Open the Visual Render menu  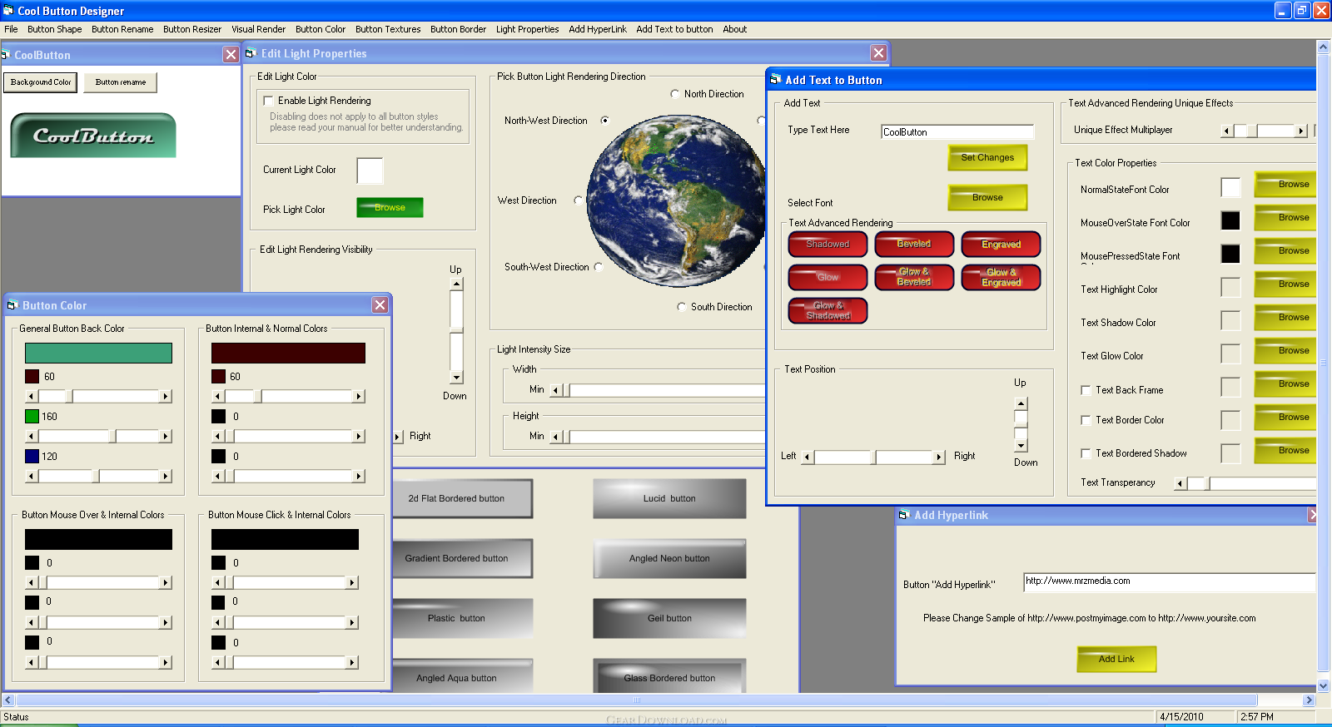point(258,29)
